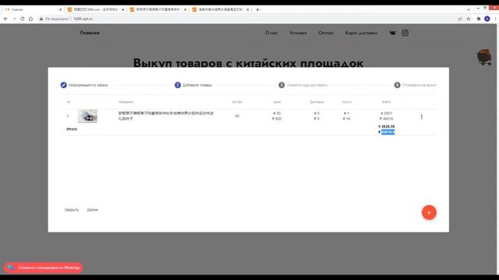
Task: Open Instagram icon in site header
Action: pos(405,33)
